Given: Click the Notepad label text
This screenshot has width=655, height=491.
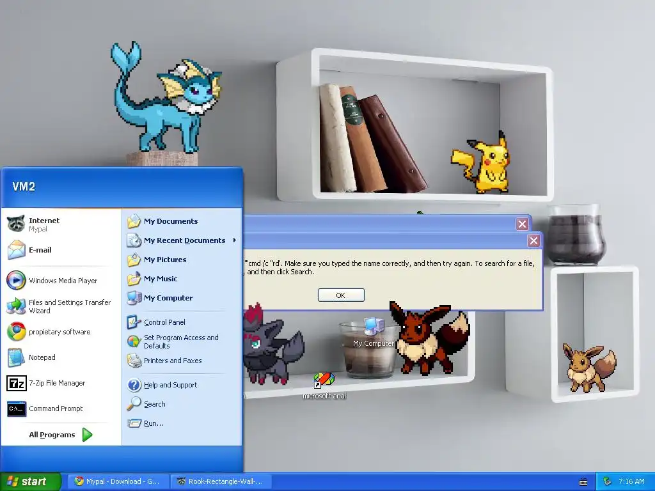Looking at the screenshot, I should point(42,357).
